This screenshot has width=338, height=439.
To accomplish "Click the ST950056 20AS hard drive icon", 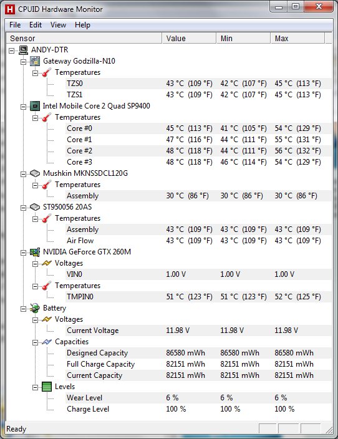I will pos(35,207).
